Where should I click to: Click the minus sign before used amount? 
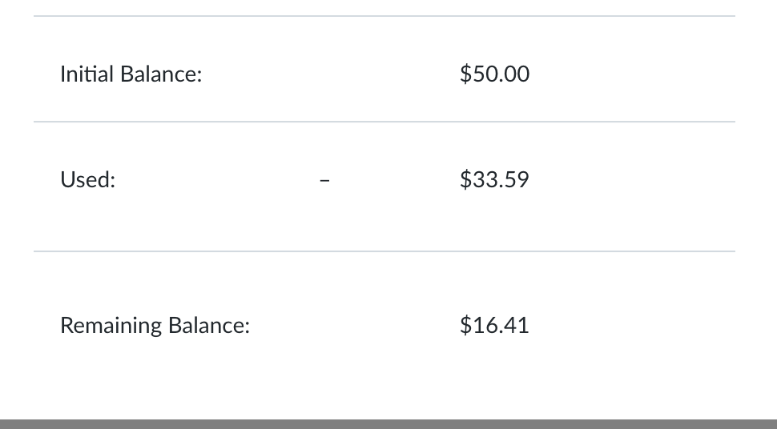coord(324,180)
